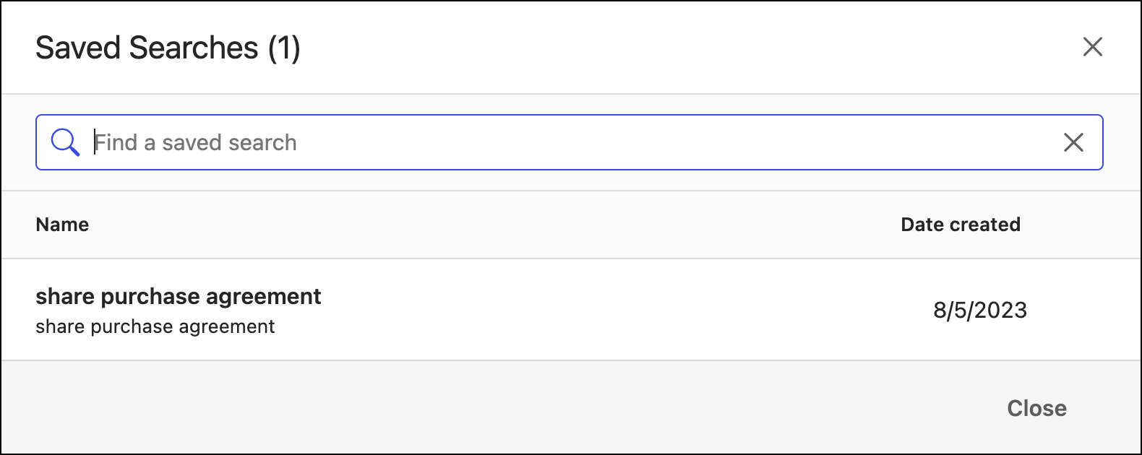
Task: Sort by the Name column header
Action: coord(62,225)
